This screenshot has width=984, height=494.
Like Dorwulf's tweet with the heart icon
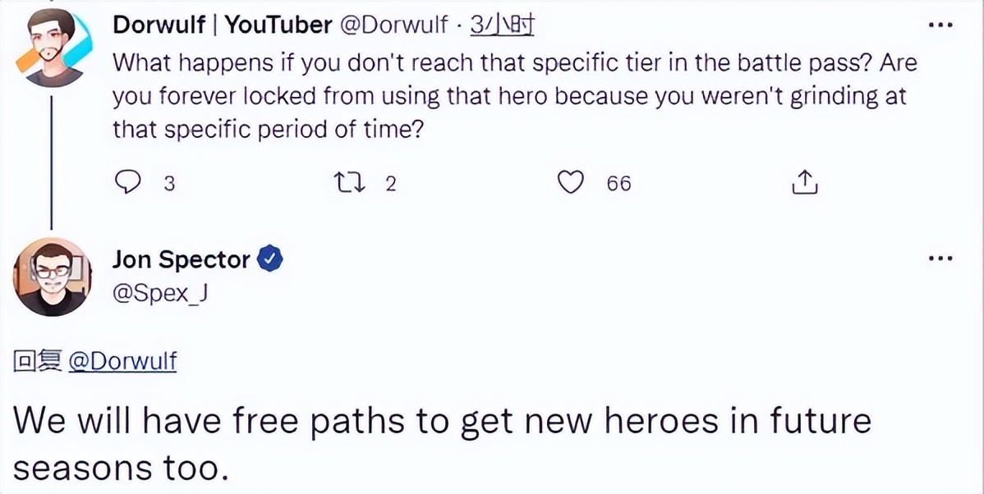point(570,183)
